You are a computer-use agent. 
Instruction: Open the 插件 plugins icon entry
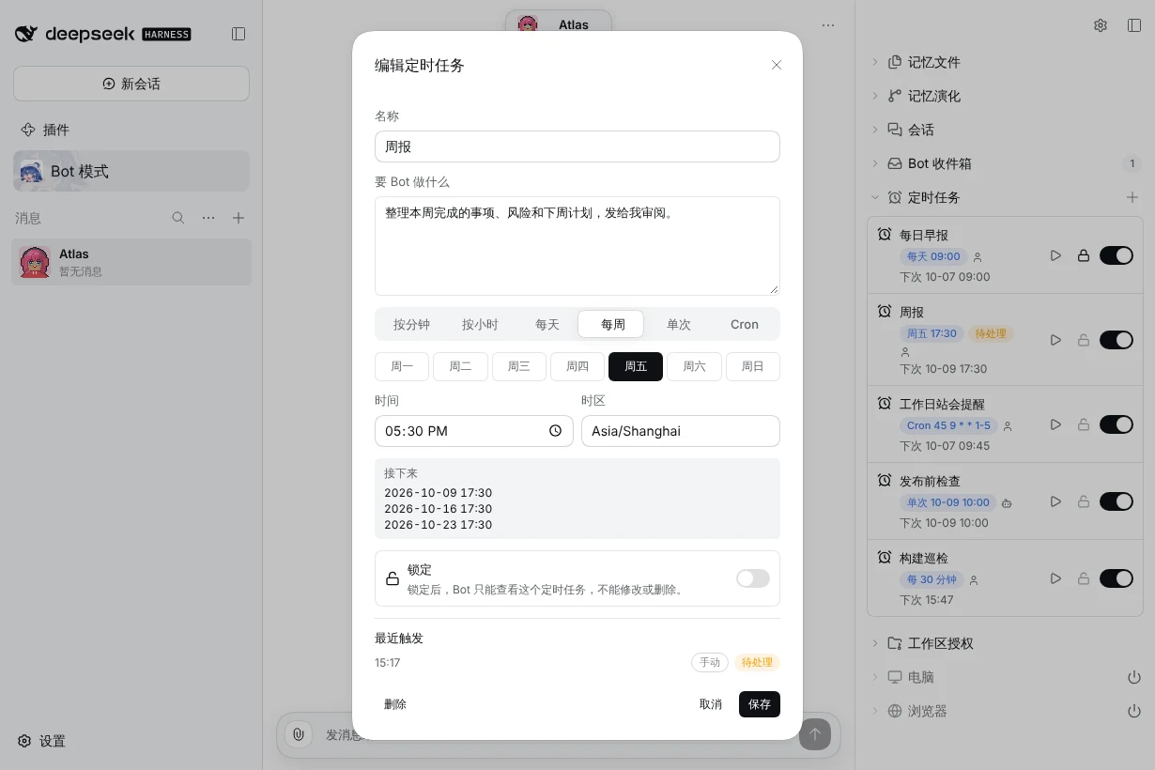[45, 130]
